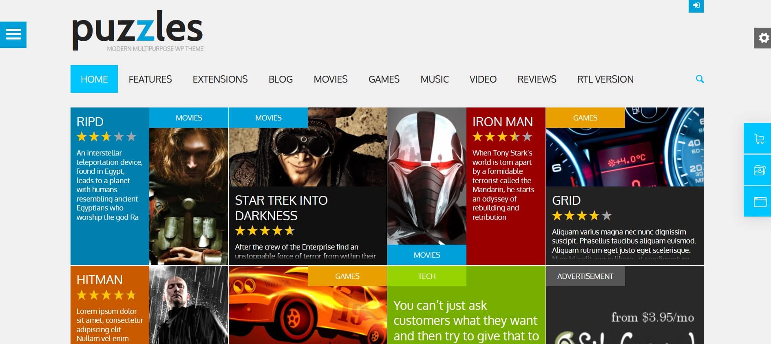This screenshot has width=771, height=344.
Task: Open the FEATURES menu
Action: [x=150, y=79]
